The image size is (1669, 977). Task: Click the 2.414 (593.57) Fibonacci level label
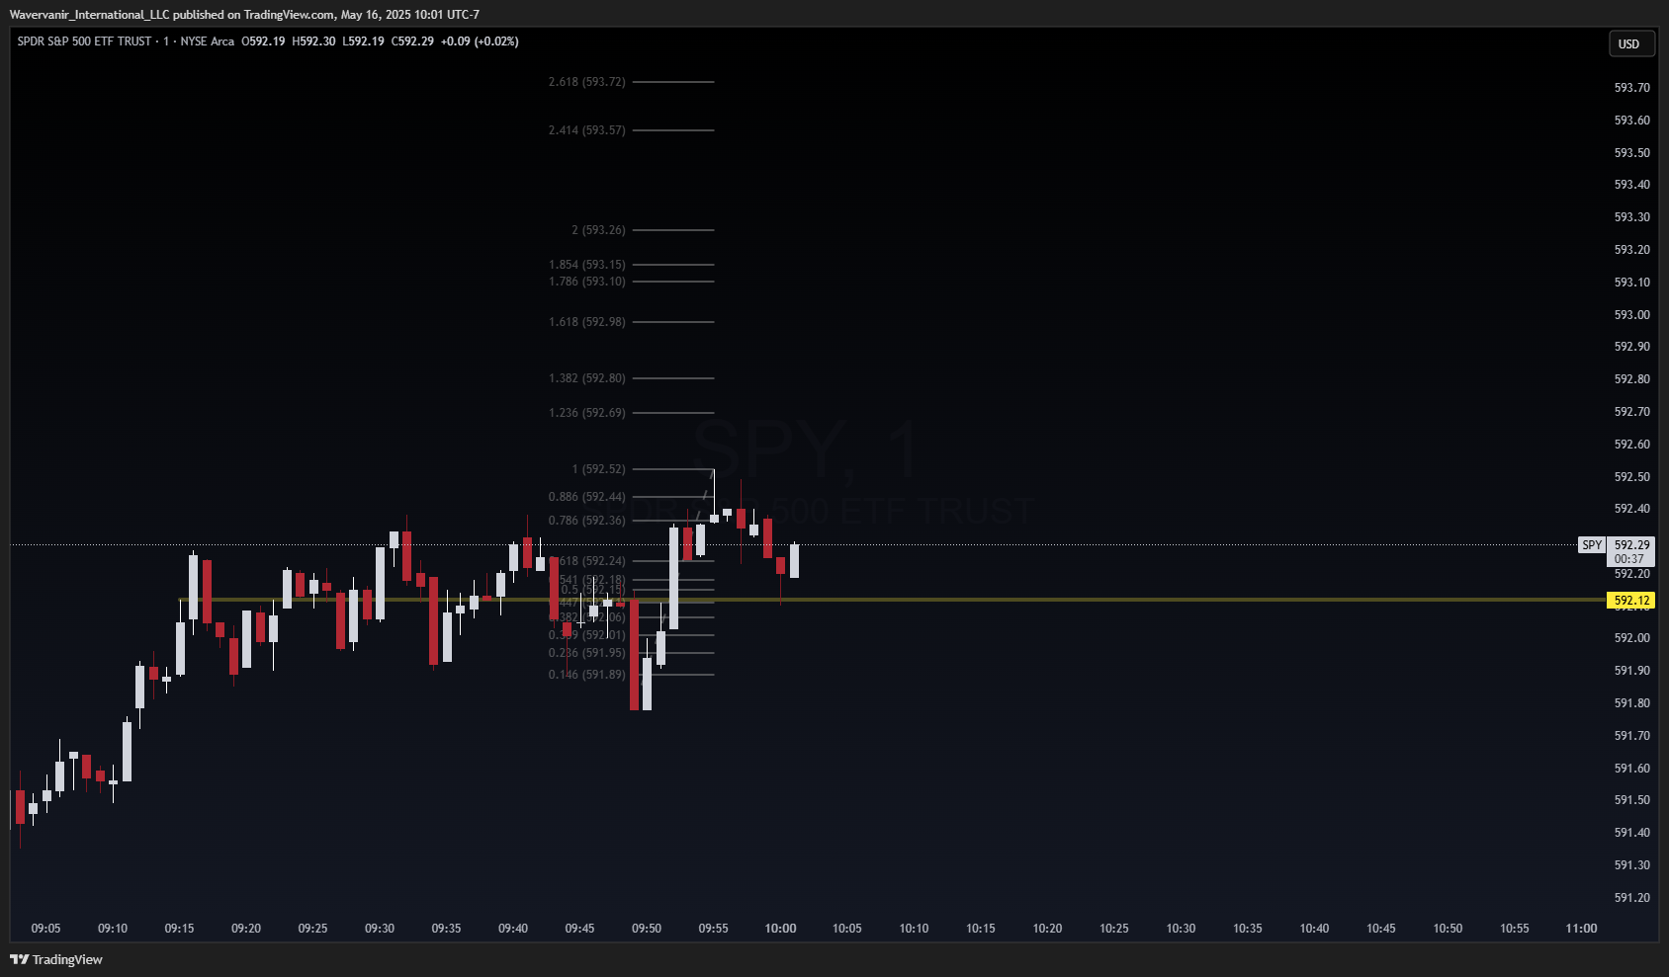coord(587,130)
